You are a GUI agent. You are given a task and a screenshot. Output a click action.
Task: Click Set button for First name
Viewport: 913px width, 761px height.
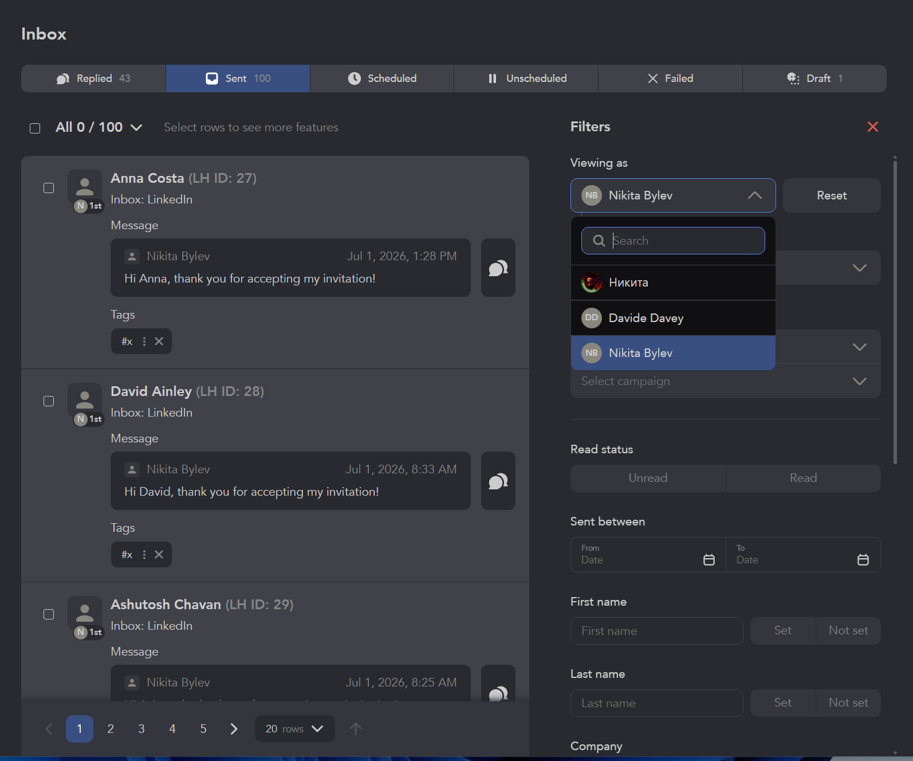pyautogui.click(x=783, y=631)
